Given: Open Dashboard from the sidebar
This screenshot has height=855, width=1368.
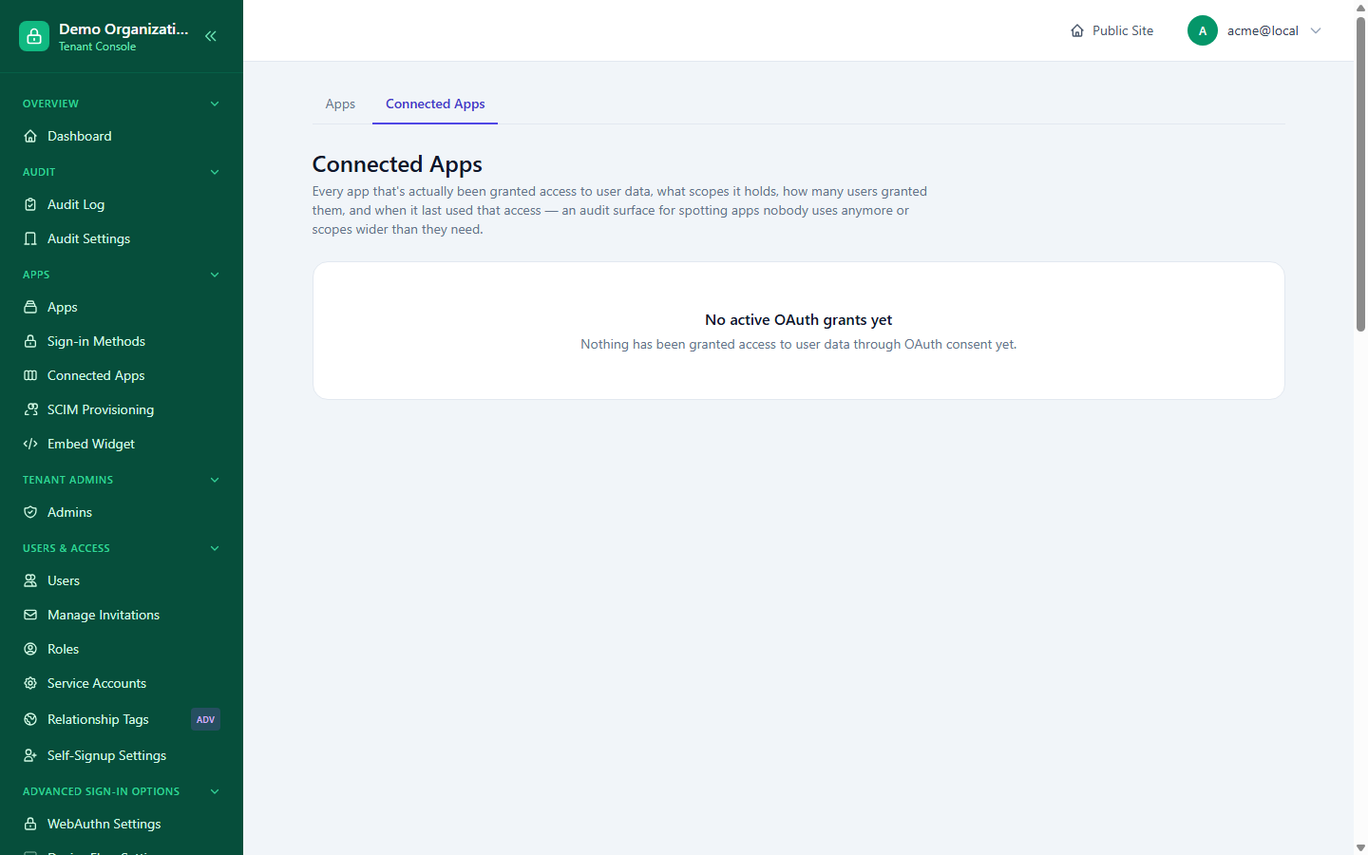Looking at the screenshot, I should [x=122, y=136].
